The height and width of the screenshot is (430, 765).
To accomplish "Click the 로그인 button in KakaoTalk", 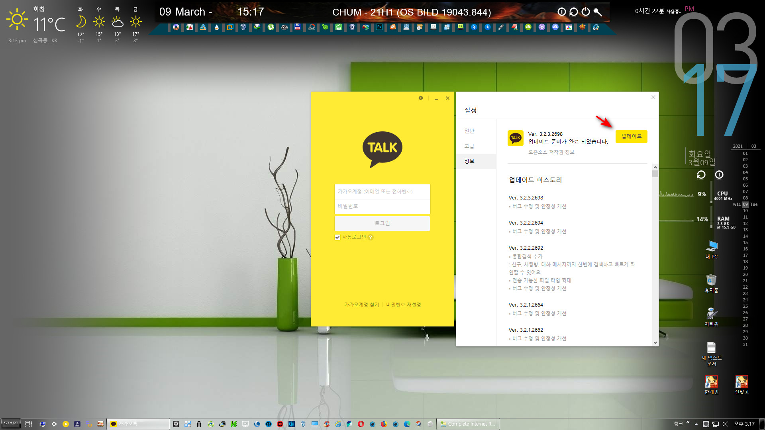I will click(382, 223).
